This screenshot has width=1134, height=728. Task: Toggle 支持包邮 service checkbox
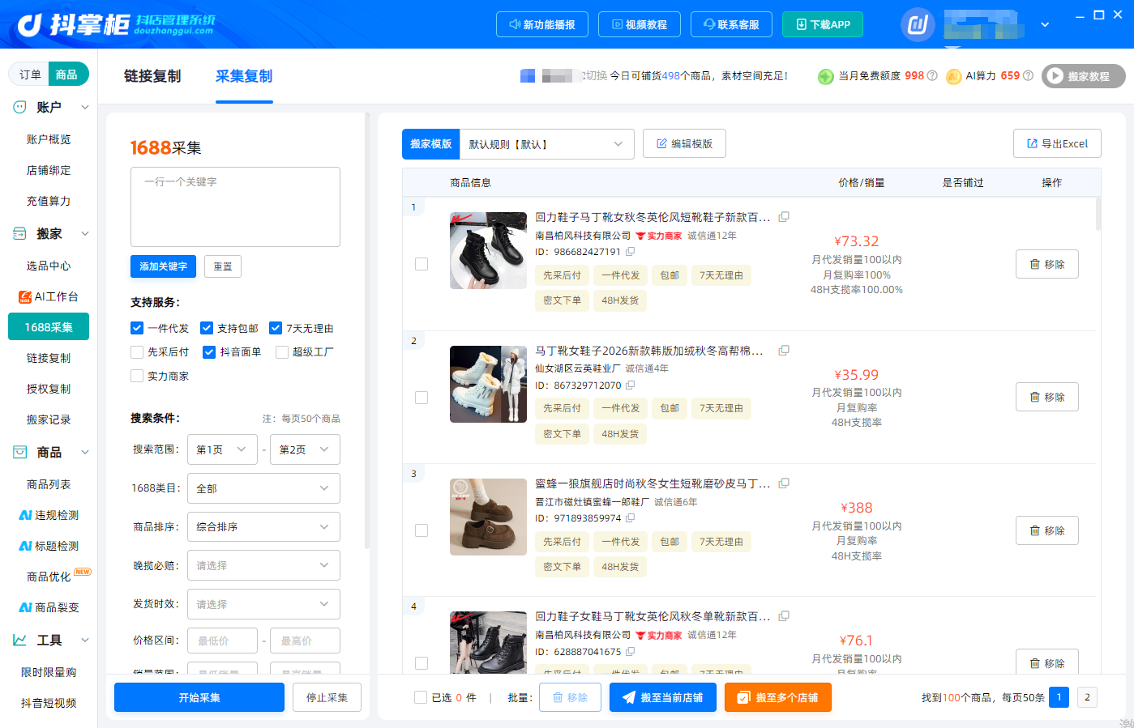pyautogui.click(x=207, y=328)
